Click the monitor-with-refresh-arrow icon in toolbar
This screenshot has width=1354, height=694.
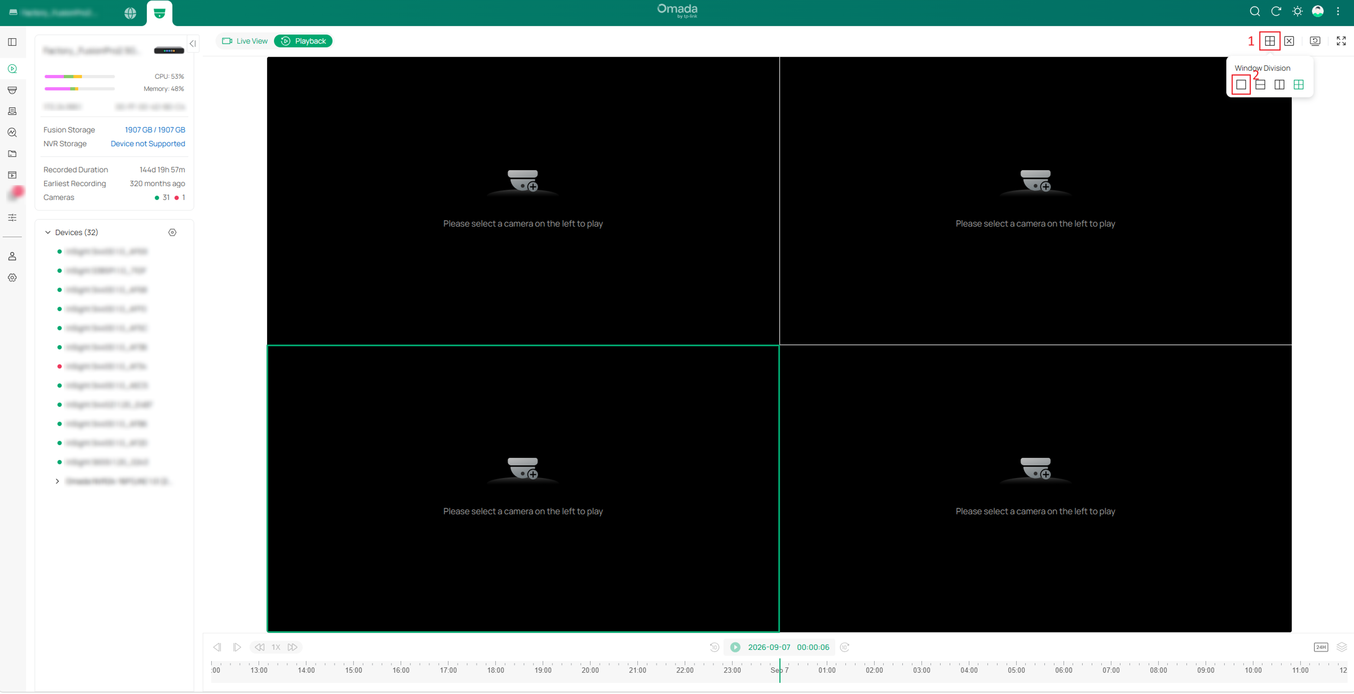[x=1315, y=41]
